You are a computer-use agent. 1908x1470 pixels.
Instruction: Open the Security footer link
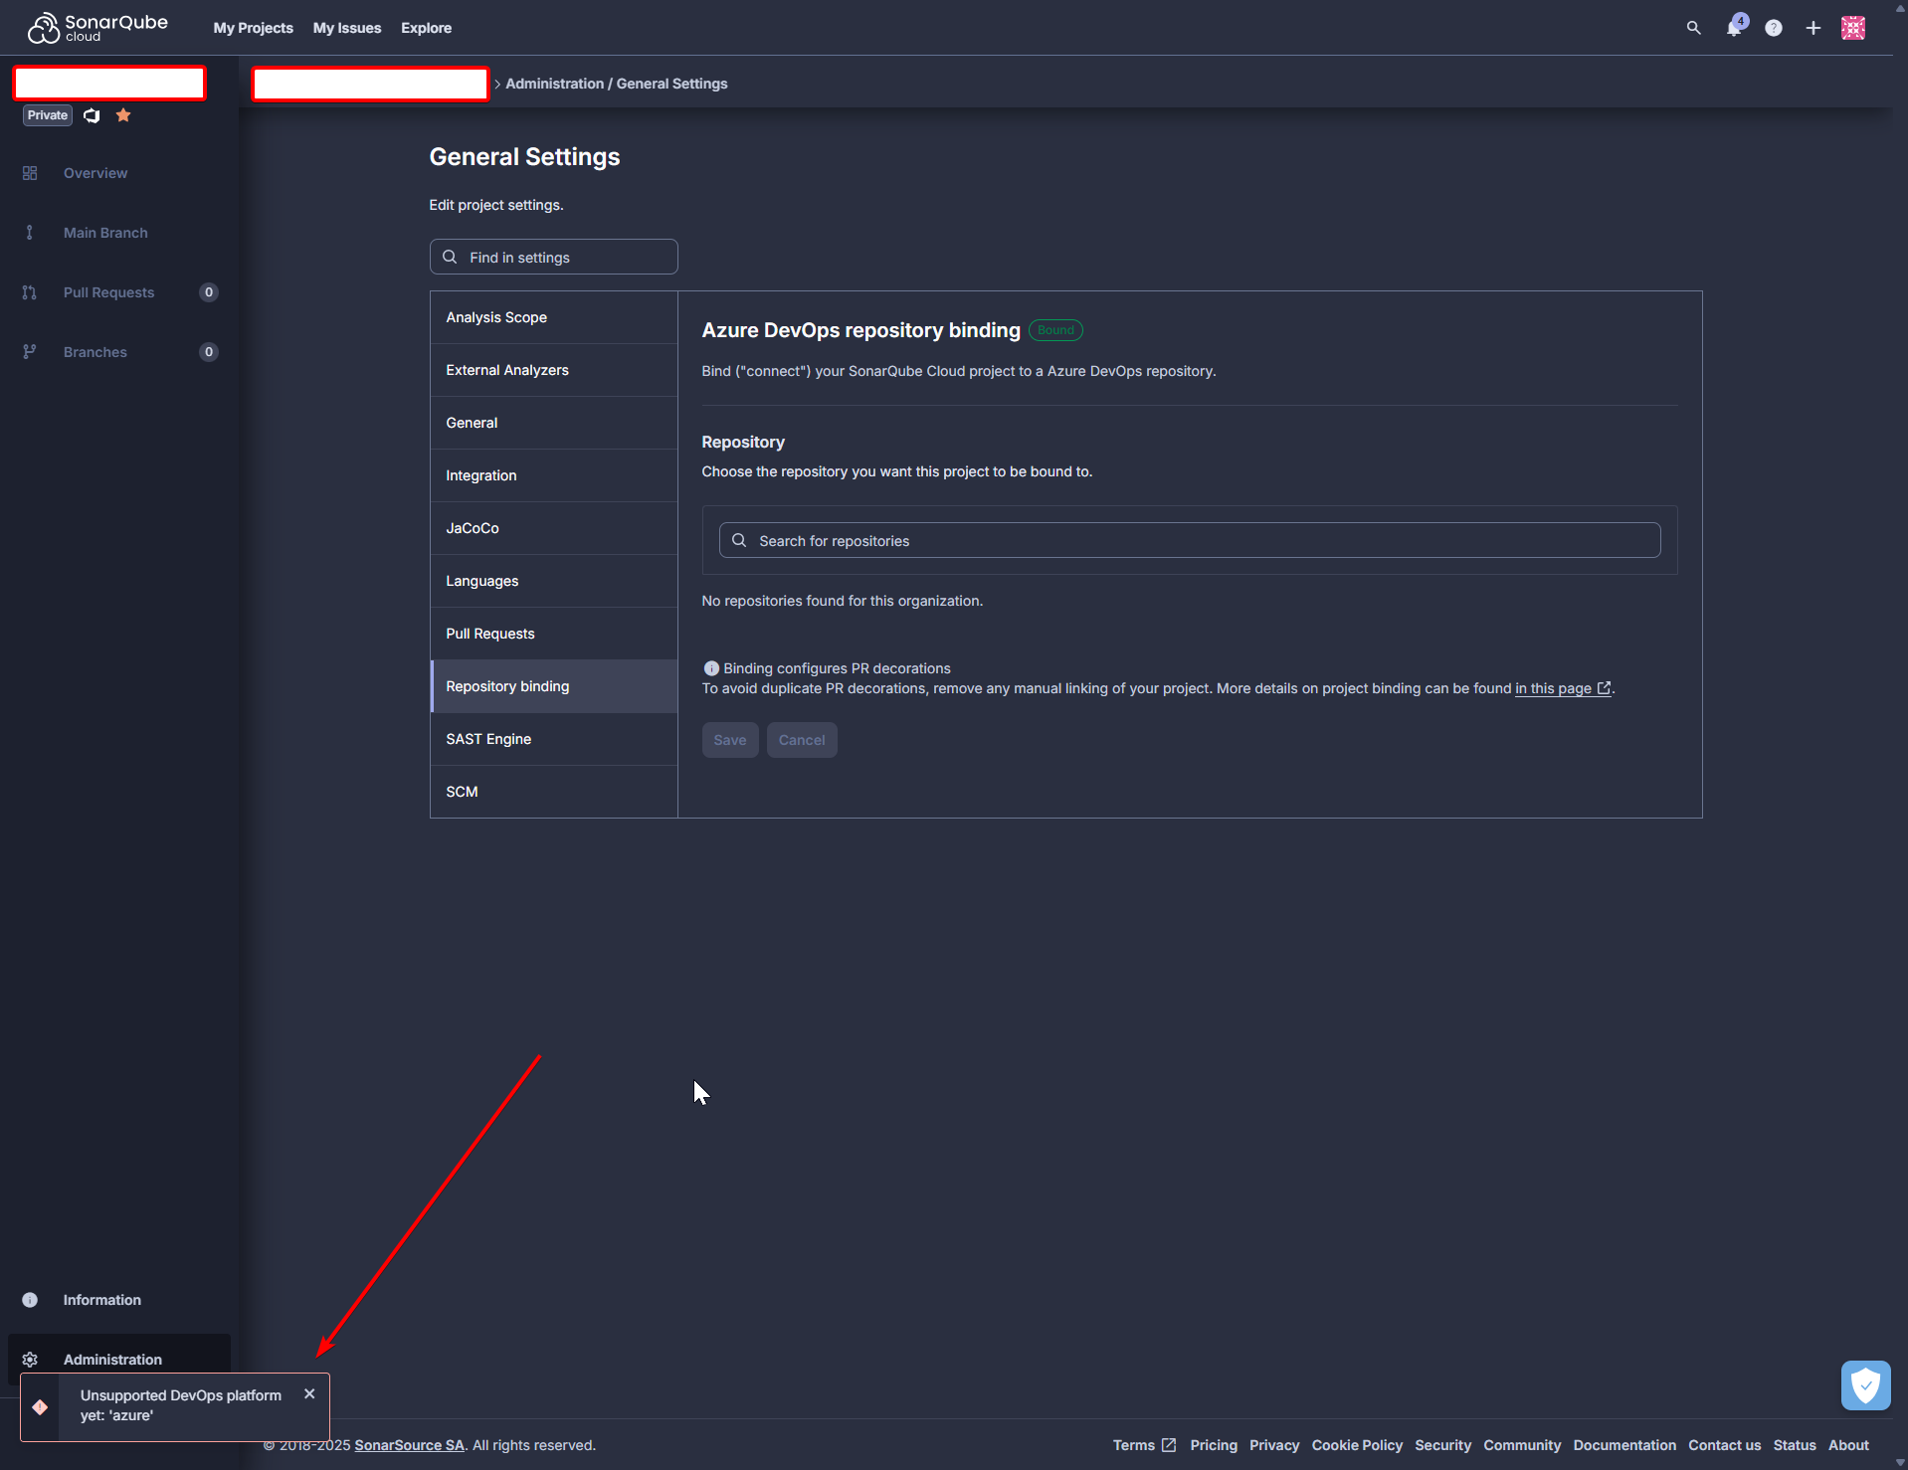point(1442,1445)
